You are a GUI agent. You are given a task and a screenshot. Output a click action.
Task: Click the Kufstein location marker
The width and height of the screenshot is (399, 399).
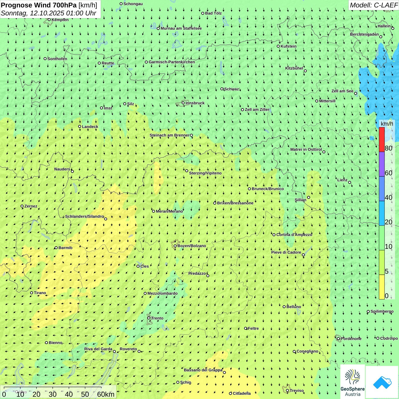pos(278,46)
